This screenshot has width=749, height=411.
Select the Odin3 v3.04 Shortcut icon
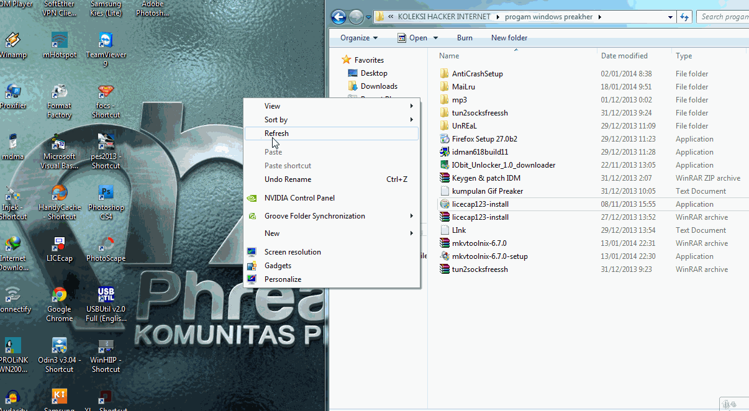[60, 355]
